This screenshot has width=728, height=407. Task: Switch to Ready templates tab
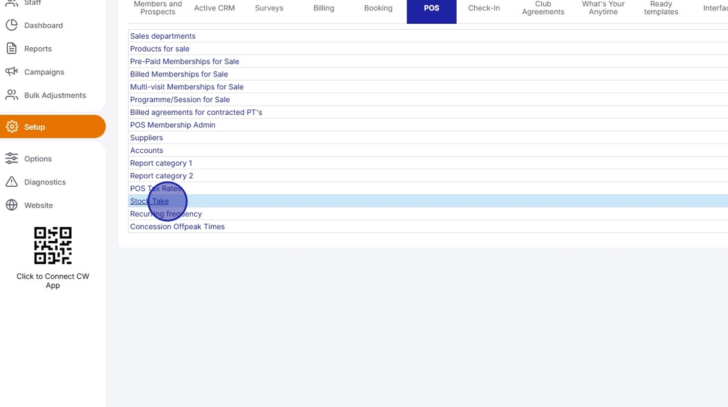(x=661, y=8)
